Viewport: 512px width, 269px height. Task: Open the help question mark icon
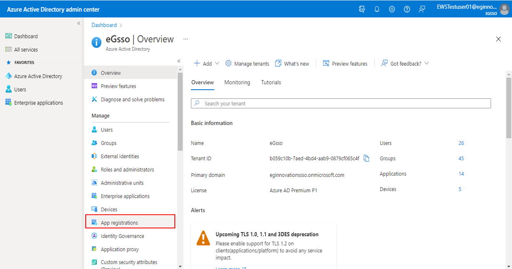coord(407,9)
